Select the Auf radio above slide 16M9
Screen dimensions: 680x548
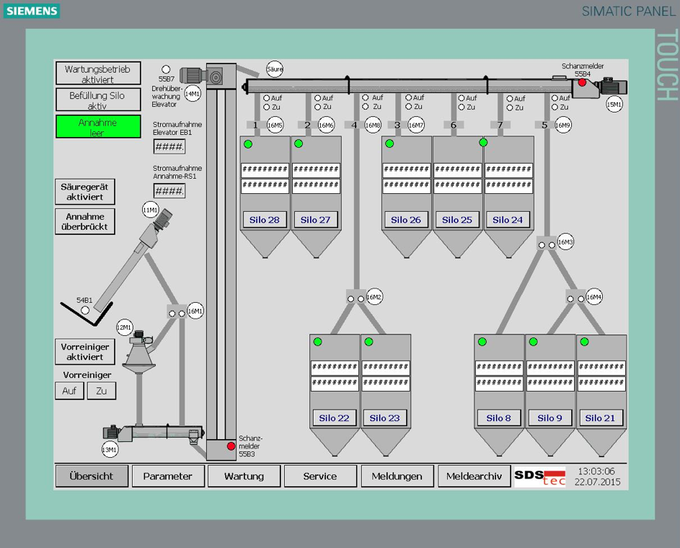click(555, 98)
